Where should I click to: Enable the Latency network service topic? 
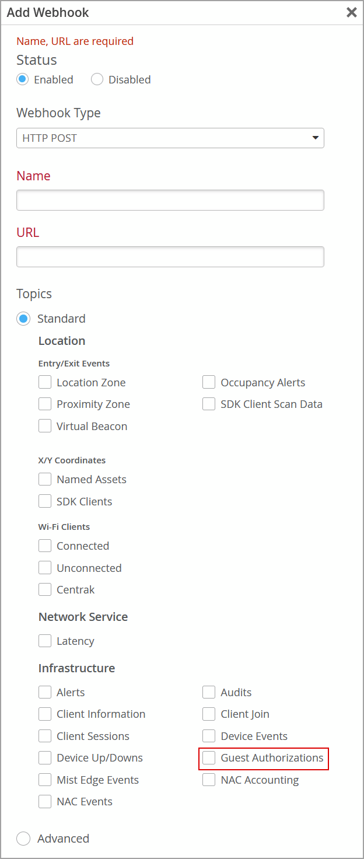click(45, 641)
